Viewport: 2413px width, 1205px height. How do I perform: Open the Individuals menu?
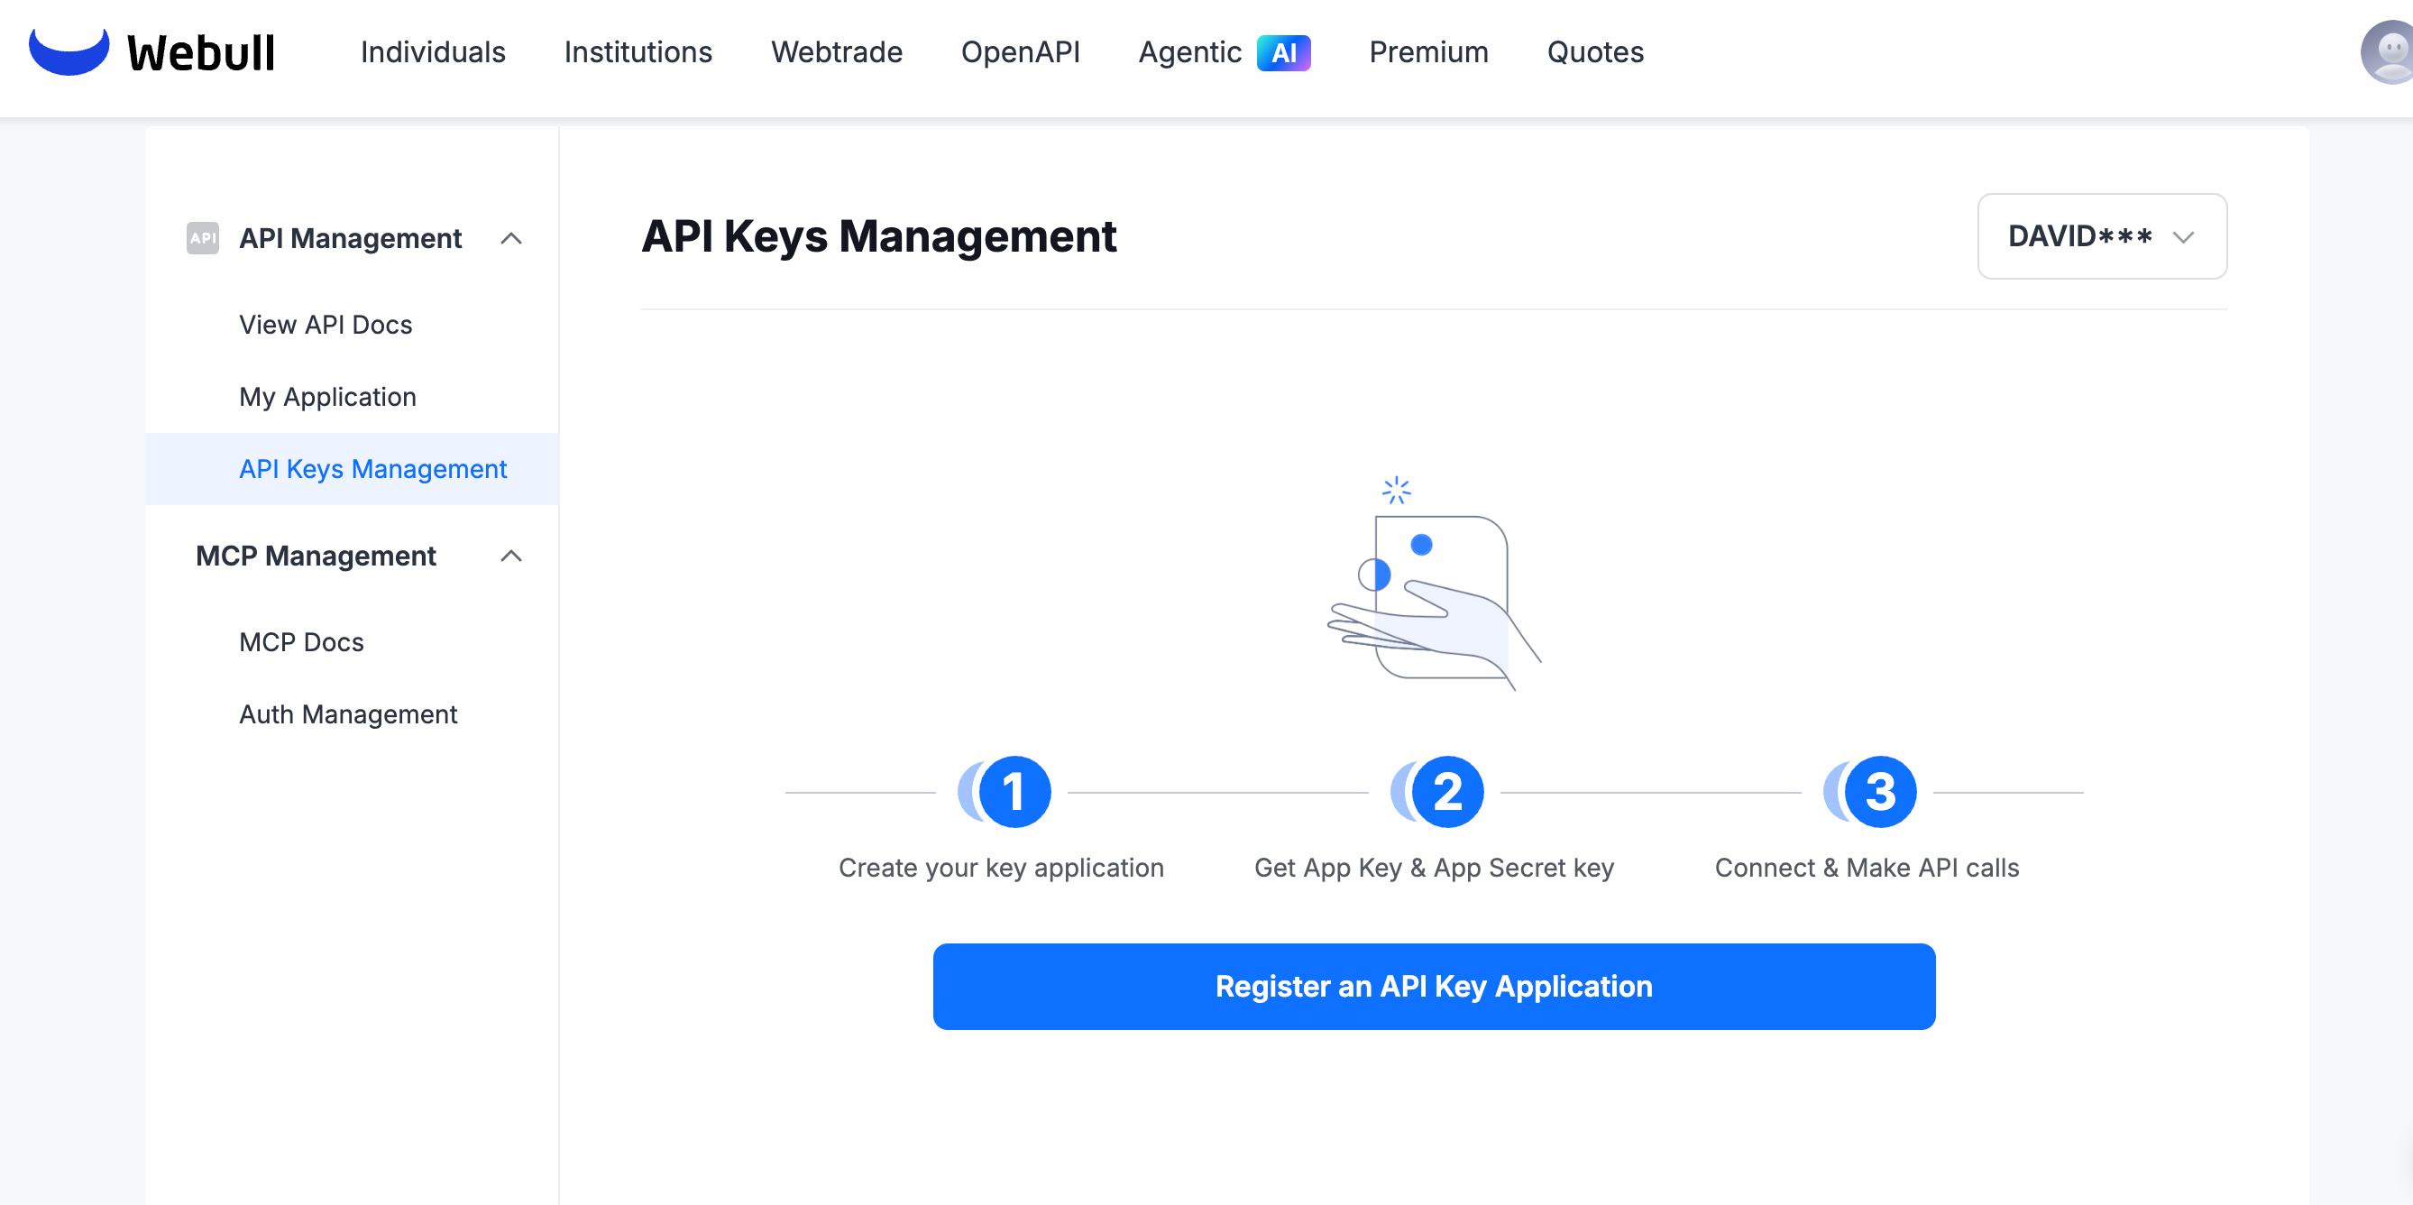click(433, 52)
